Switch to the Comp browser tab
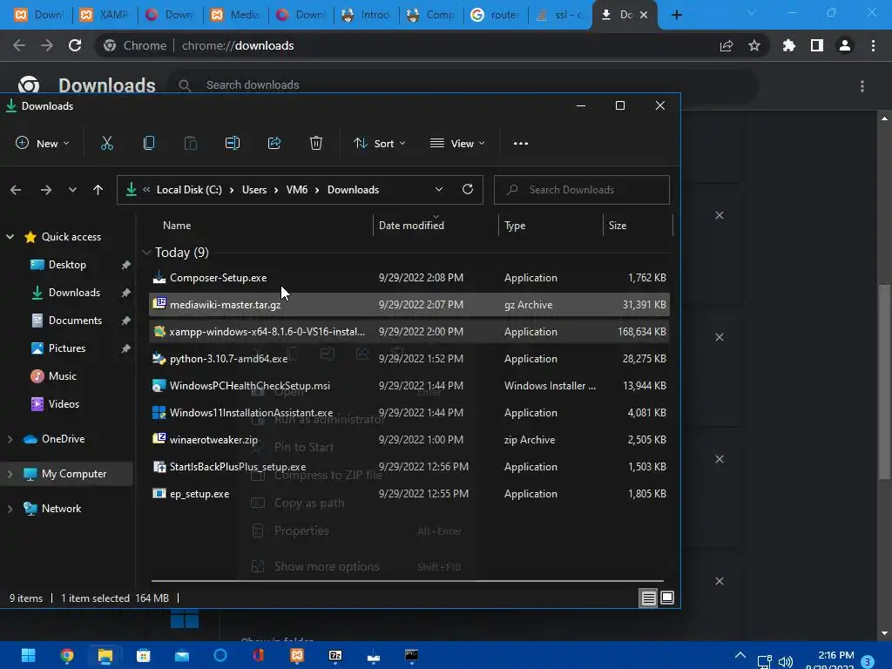 click(x=430, y=15)
